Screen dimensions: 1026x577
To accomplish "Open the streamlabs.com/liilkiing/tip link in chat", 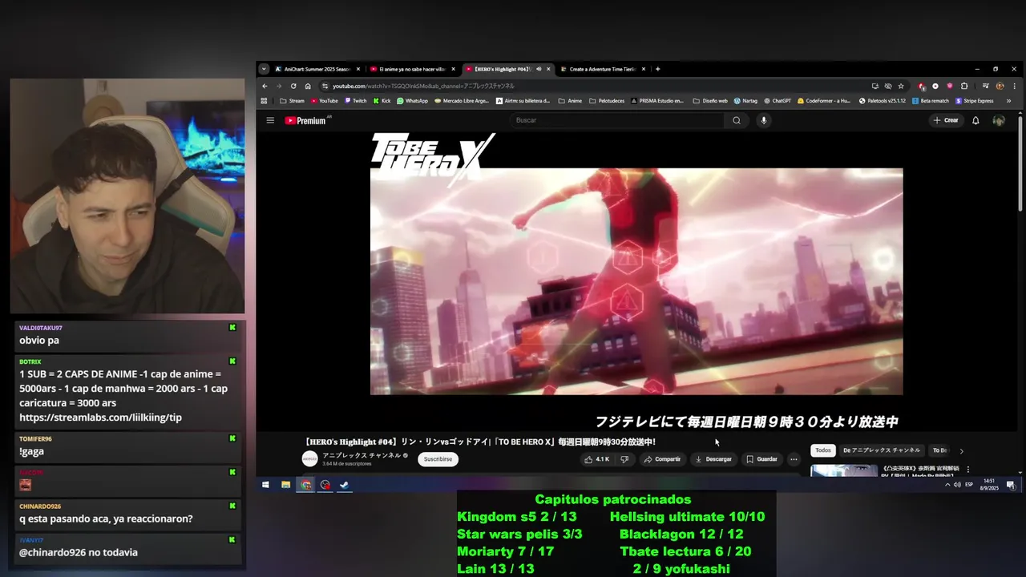I will (x=100, y=418).
